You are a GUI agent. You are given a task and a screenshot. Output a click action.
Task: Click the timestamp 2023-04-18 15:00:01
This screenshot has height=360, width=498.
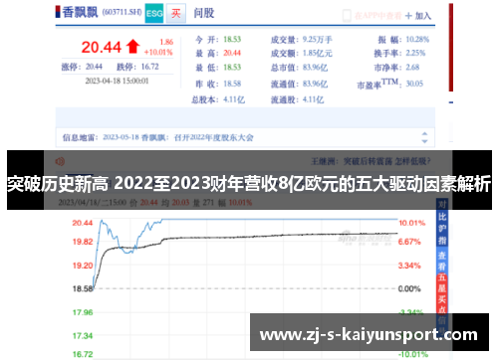click(117, 81)
